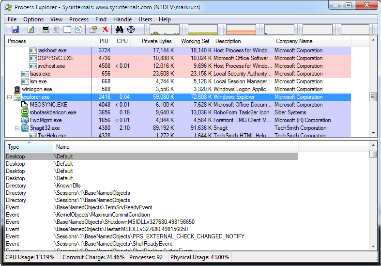Sort by the PID column header
This screenshot has height=266, width=381.
[x=102, y=41]
